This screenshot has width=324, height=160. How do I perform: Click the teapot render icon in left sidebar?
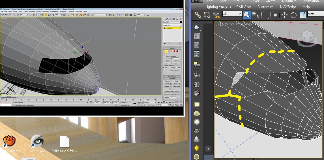tap(196, 27)
